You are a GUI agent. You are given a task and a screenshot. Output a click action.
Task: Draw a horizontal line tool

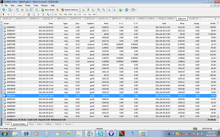coord(19,14)
